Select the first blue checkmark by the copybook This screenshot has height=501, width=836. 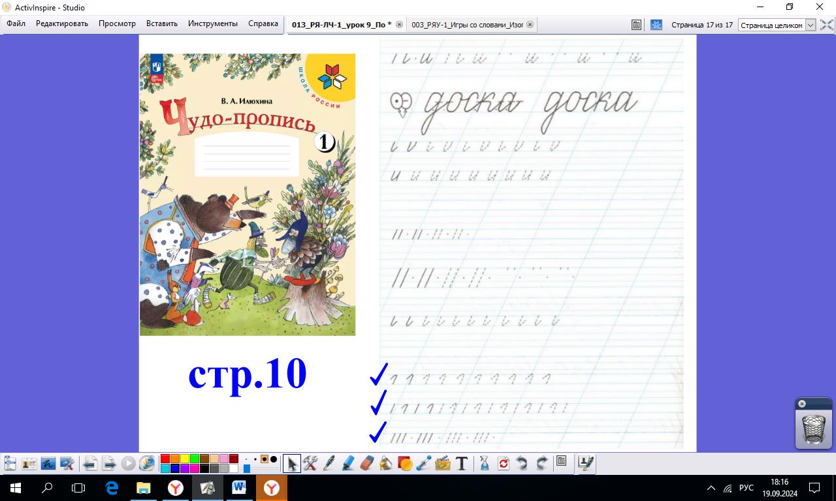(x=379, y=374)
